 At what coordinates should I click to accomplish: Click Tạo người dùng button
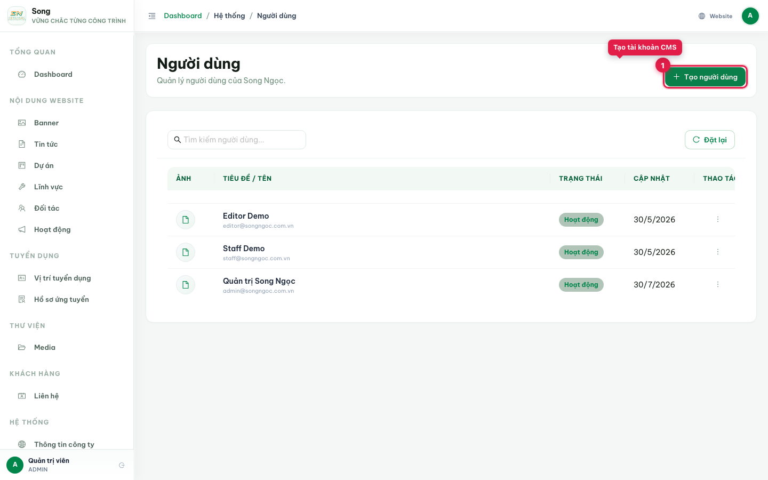pyautogui.click(x=705, y=77)
